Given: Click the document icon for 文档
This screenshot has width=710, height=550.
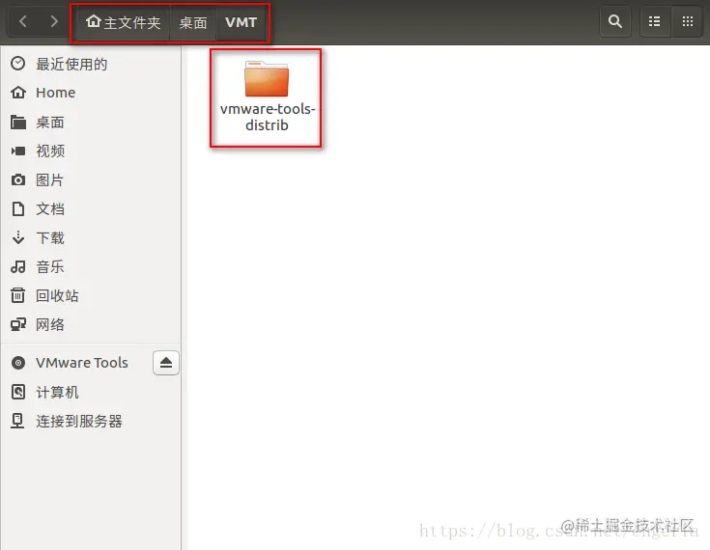Looking at the screenshot, I should tap(18, 209).
